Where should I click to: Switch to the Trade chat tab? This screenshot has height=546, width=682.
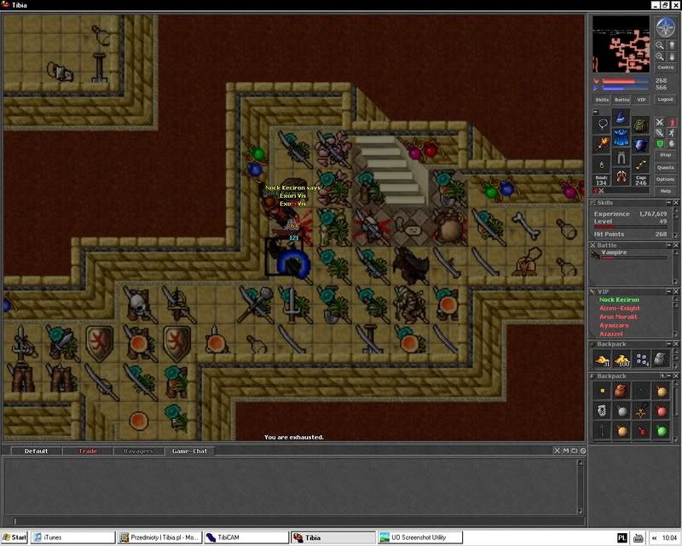point(88,451)
